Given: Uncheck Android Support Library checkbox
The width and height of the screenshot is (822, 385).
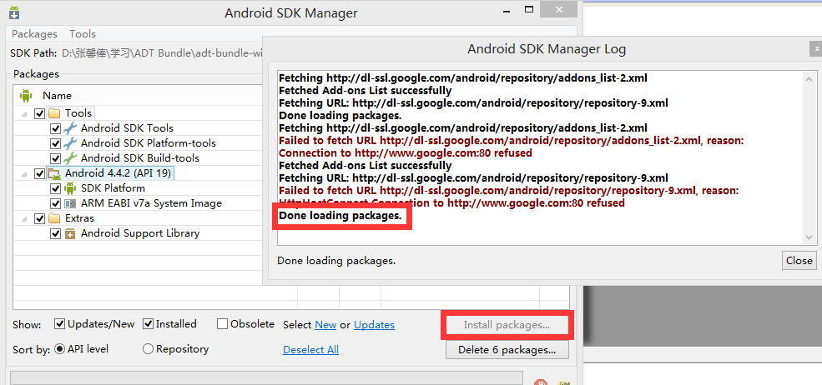Looking at the screenshot, I should tap(55, 233).
